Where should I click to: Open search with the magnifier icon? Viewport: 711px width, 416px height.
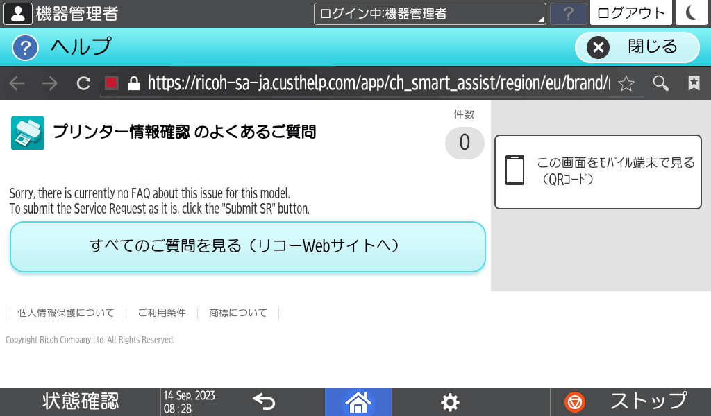click(660, 83)
